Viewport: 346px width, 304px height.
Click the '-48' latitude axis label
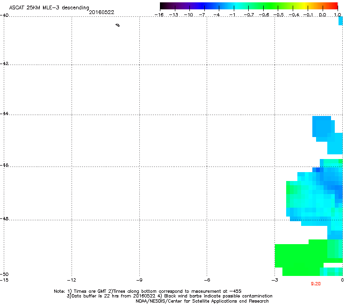tap(4, 218)
